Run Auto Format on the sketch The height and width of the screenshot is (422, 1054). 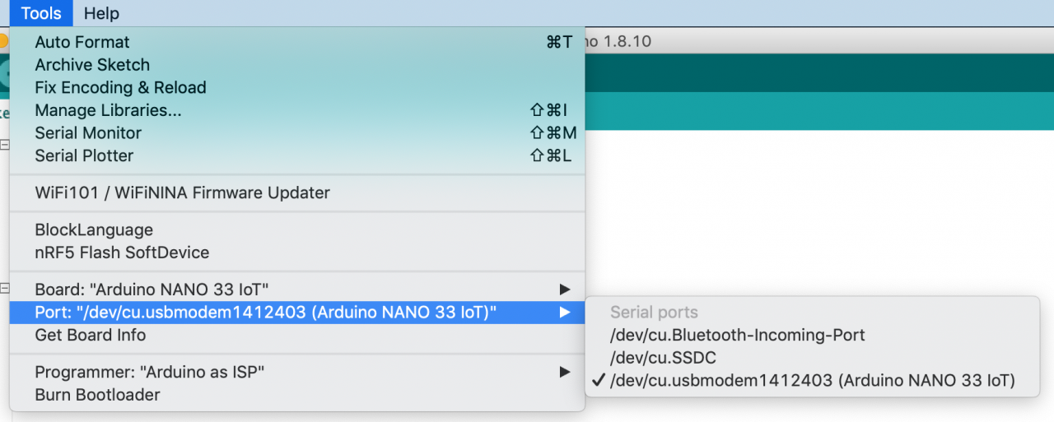[82, 42]
